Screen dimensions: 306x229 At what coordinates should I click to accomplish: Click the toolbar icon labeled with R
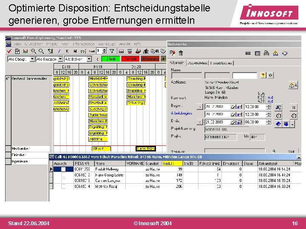click(155, 51)
